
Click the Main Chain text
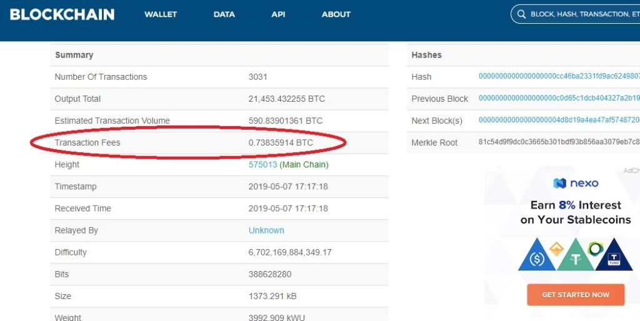[x=304, y=165]
